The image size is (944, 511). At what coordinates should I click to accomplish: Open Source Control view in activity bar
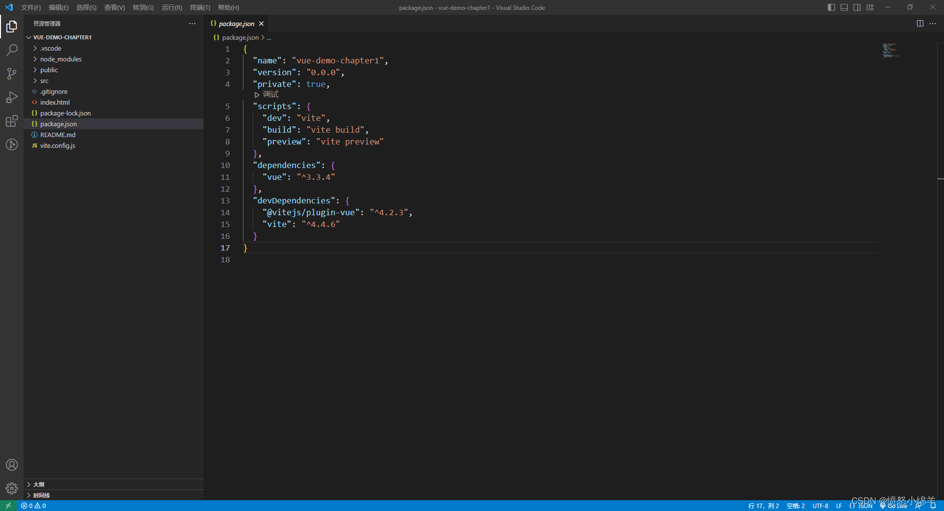click(12, 74)
